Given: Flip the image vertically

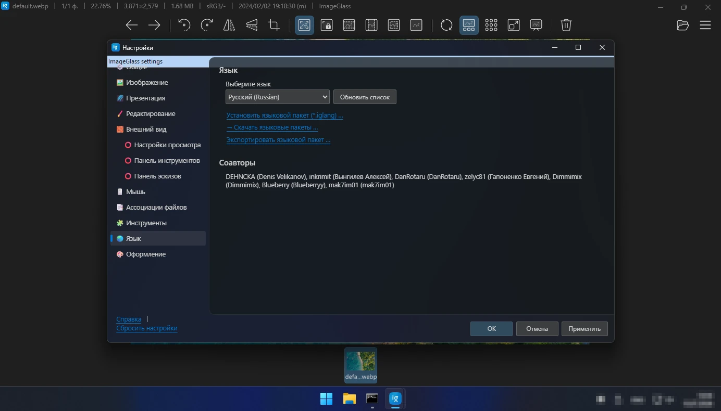Looking at the screenshot, I should 252,25.
